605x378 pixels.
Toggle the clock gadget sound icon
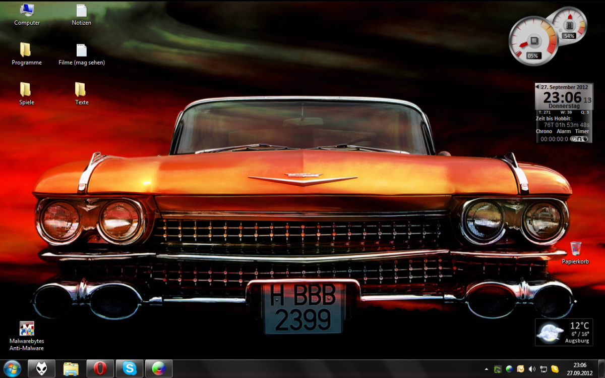(537, 87)
